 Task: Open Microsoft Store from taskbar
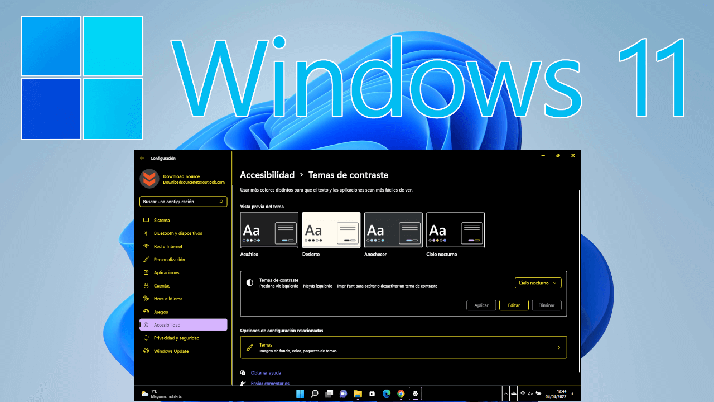372,394
